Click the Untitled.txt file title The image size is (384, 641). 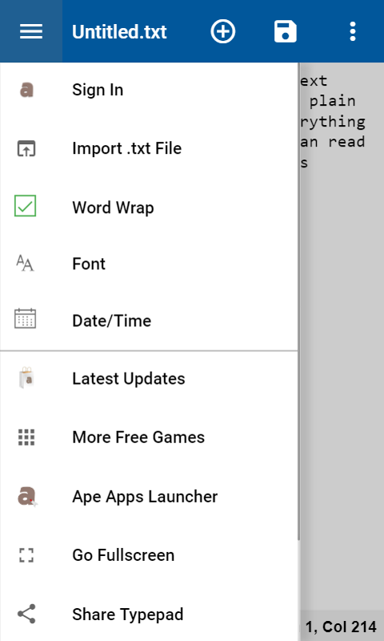(x=119, y=32)
